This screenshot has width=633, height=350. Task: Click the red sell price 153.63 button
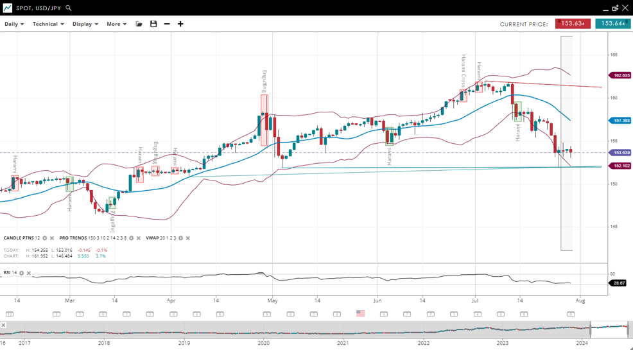[572, 24]
